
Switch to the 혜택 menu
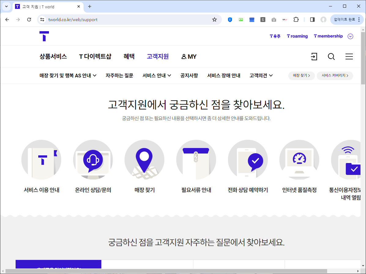[129, 57]
